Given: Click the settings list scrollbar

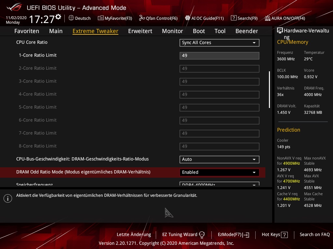Looking at the screenshot, I should pyautogui.click(x=269, y=89).
